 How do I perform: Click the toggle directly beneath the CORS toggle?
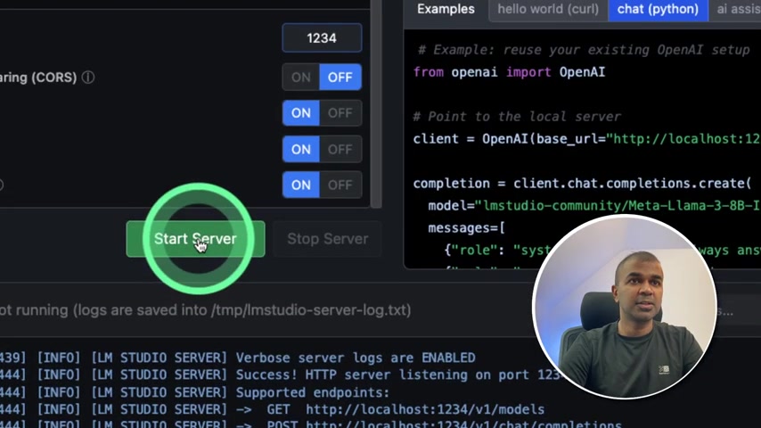[x=322, y=113]
